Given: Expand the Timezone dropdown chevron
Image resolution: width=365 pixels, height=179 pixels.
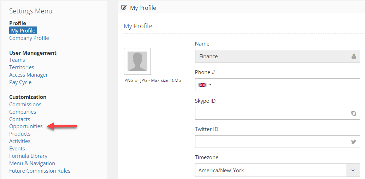Looking at the screenshot, I should [353, 171].
